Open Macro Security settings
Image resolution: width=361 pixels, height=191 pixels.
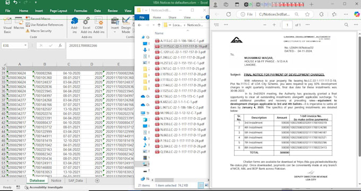tap(38, 31)
